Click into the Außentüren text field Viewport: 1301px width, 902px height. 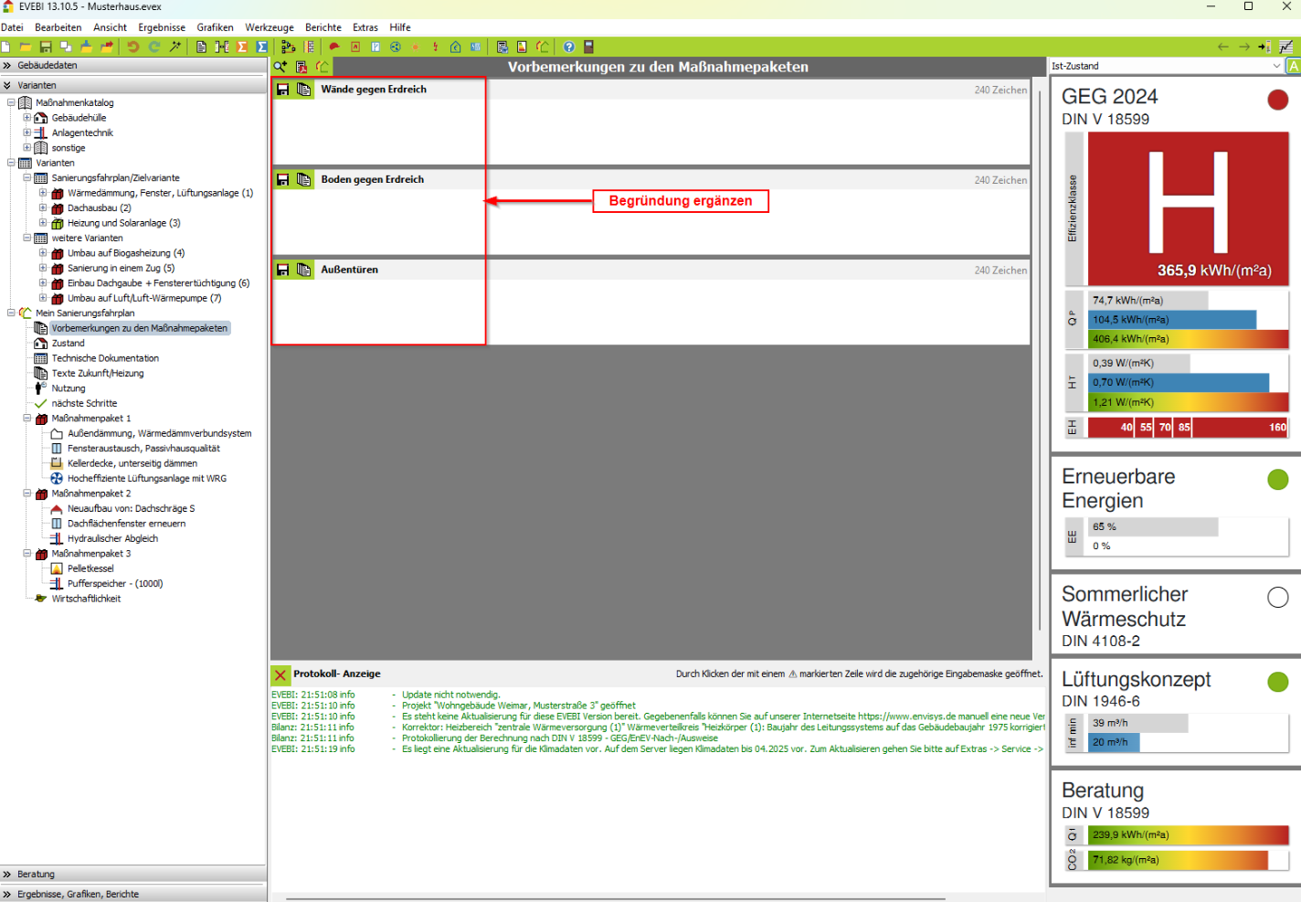[650, 311]
